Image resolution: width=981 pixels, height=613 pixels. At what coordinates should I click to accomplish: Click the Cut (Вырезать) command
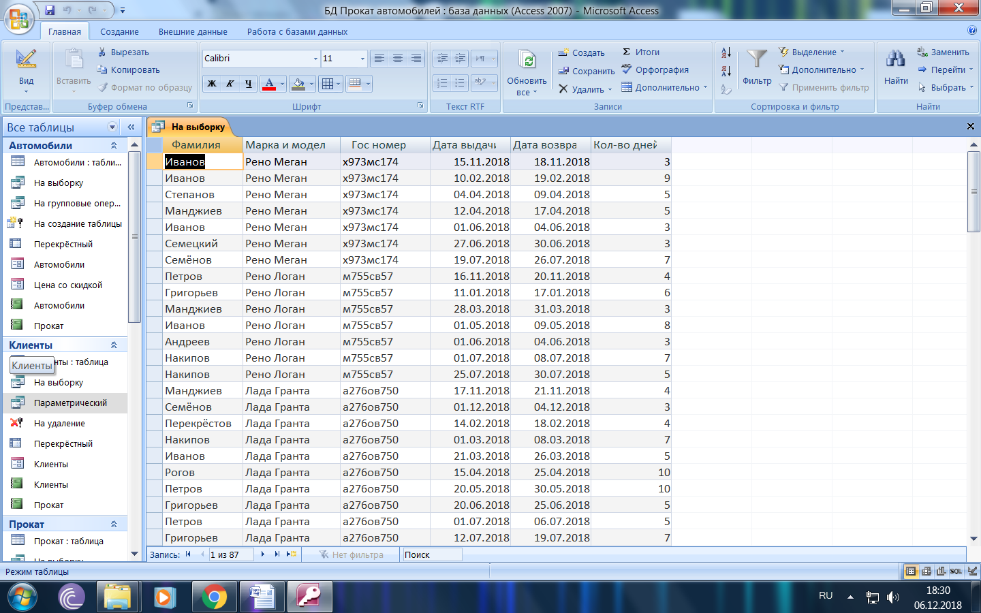pyautogui.click(x=123, y=52)
